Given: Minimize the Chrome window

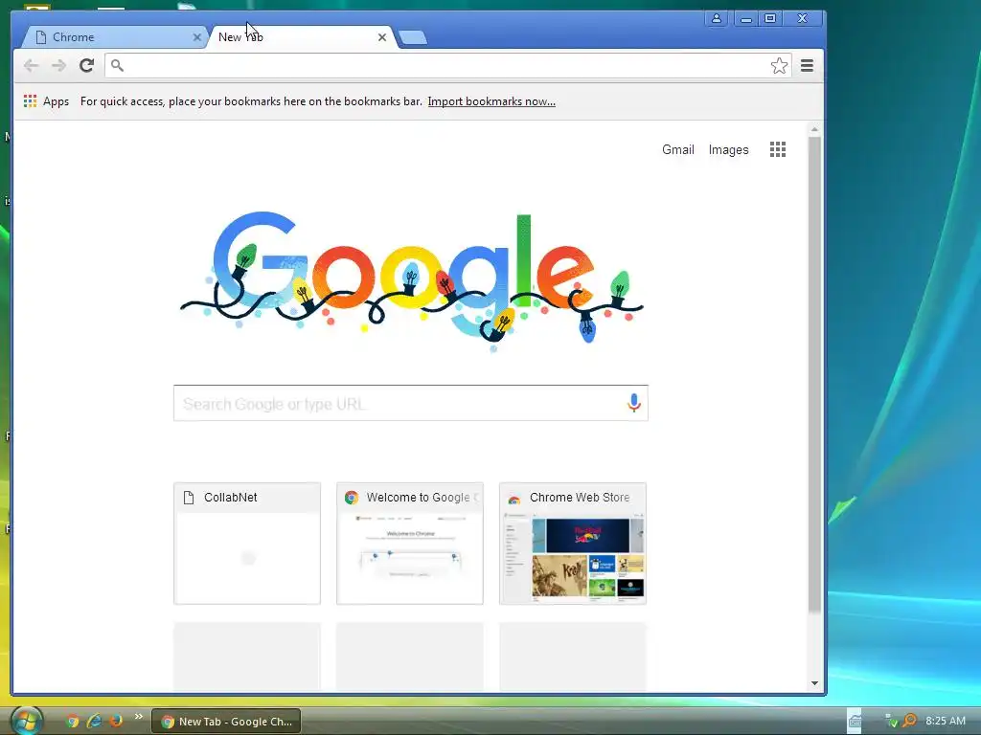Looking at the screenshot, I should 745,19.
